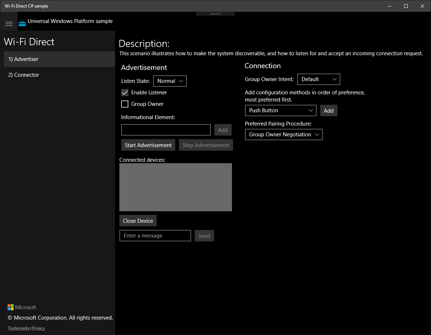Click the Start Advertisement button

[x=148, y=145]
